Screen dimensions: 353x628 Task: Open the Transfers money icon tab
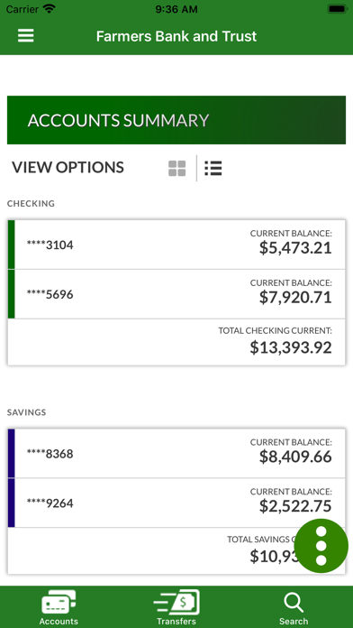(x=176, y=607)
